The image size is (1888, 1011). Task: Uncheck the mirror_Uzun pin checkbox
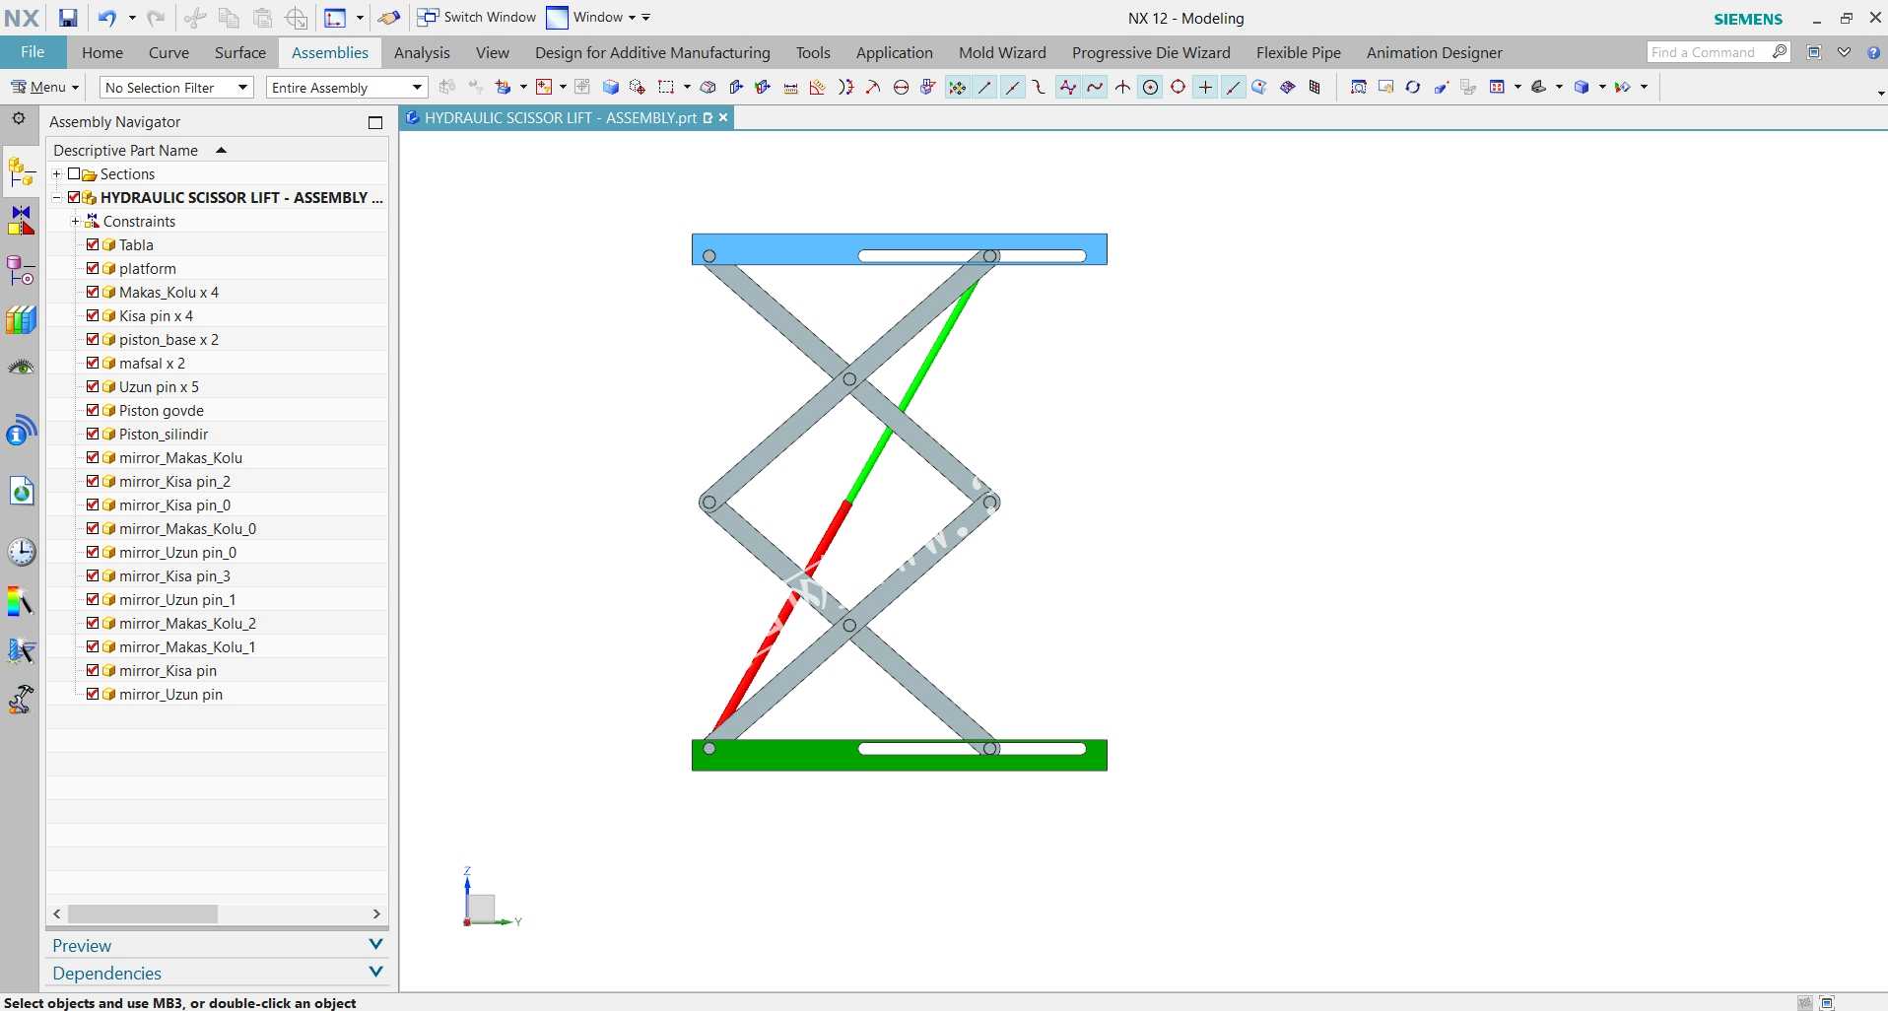pos(93,694)
